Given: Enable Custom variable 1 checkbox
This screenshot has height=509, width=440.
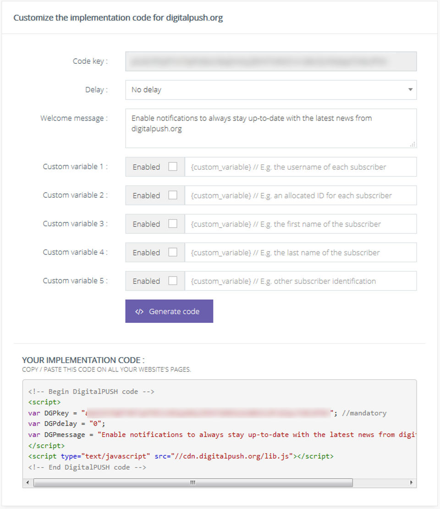Looking at the screenshot, I should [173, 167].
